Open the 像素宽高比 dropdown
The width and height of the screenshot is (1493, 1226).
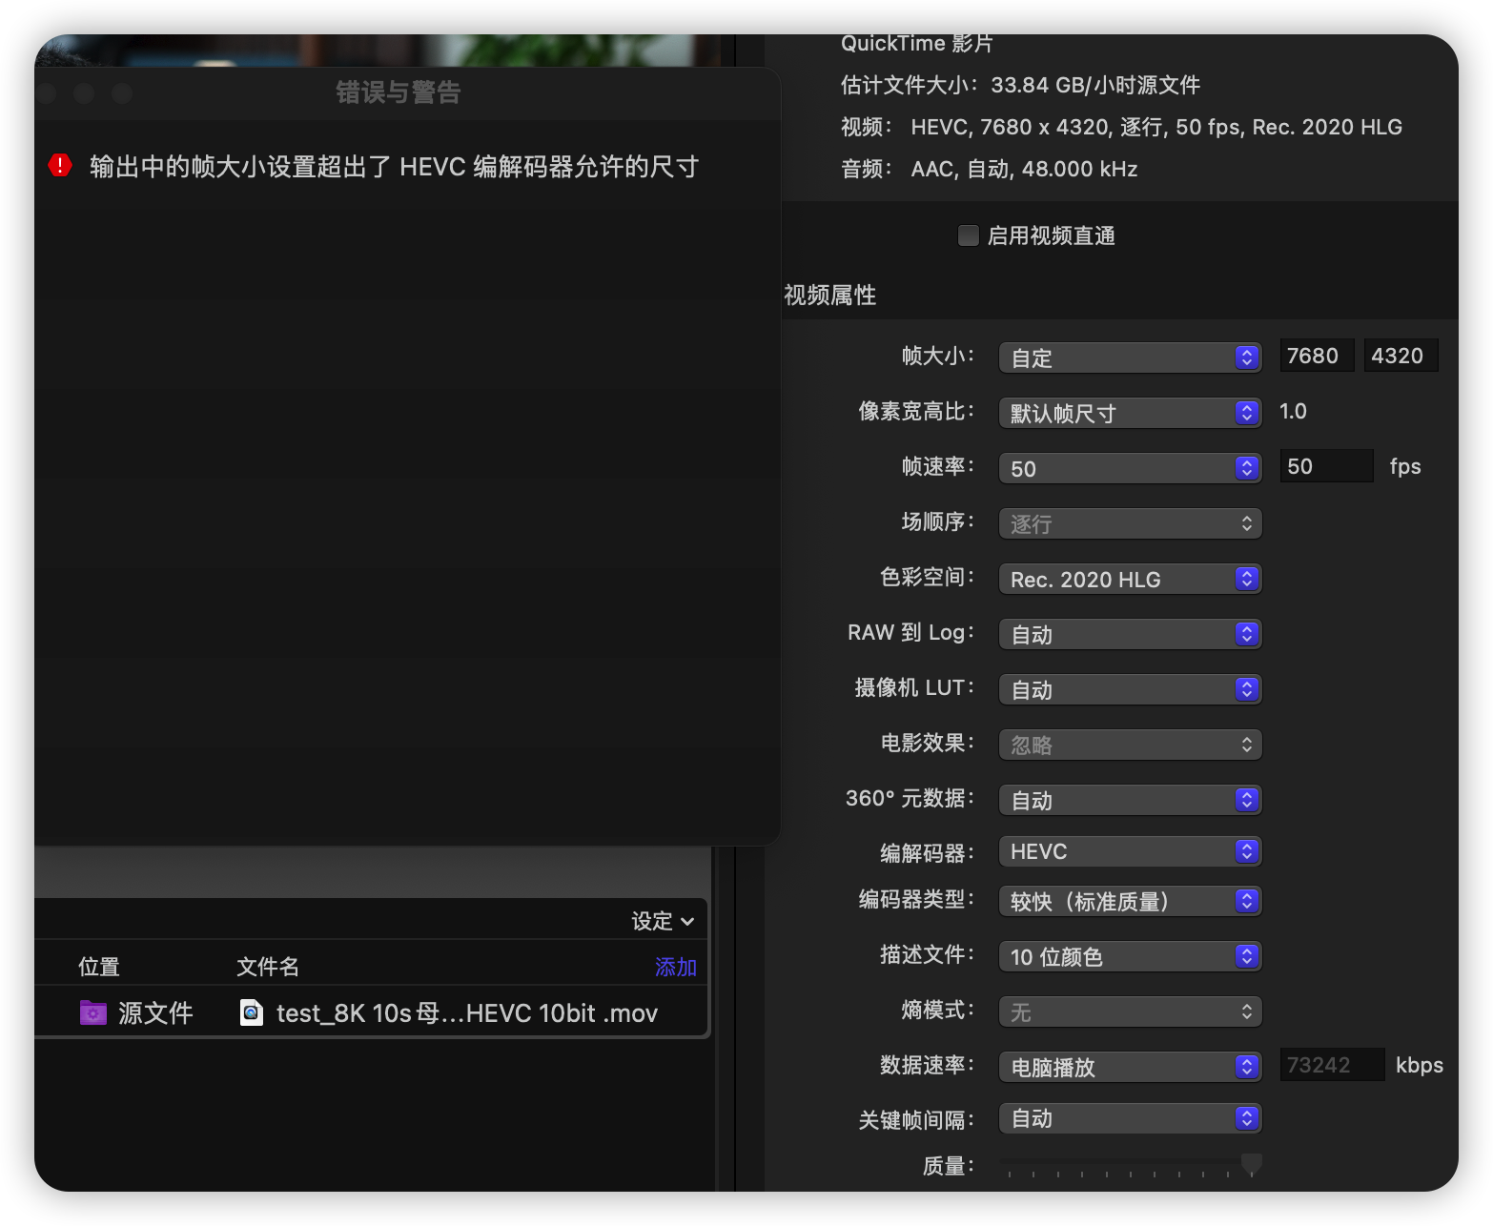click(1130, 413)
